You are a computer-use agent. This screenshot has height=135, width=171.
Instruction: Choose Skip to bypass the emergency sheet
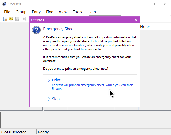pos(53,99)
